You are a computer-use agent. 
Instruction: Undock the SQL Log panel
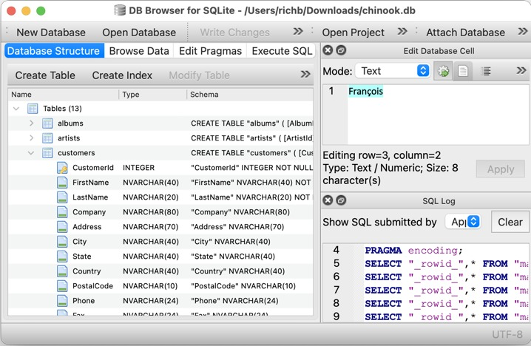(x=341, y=200)
